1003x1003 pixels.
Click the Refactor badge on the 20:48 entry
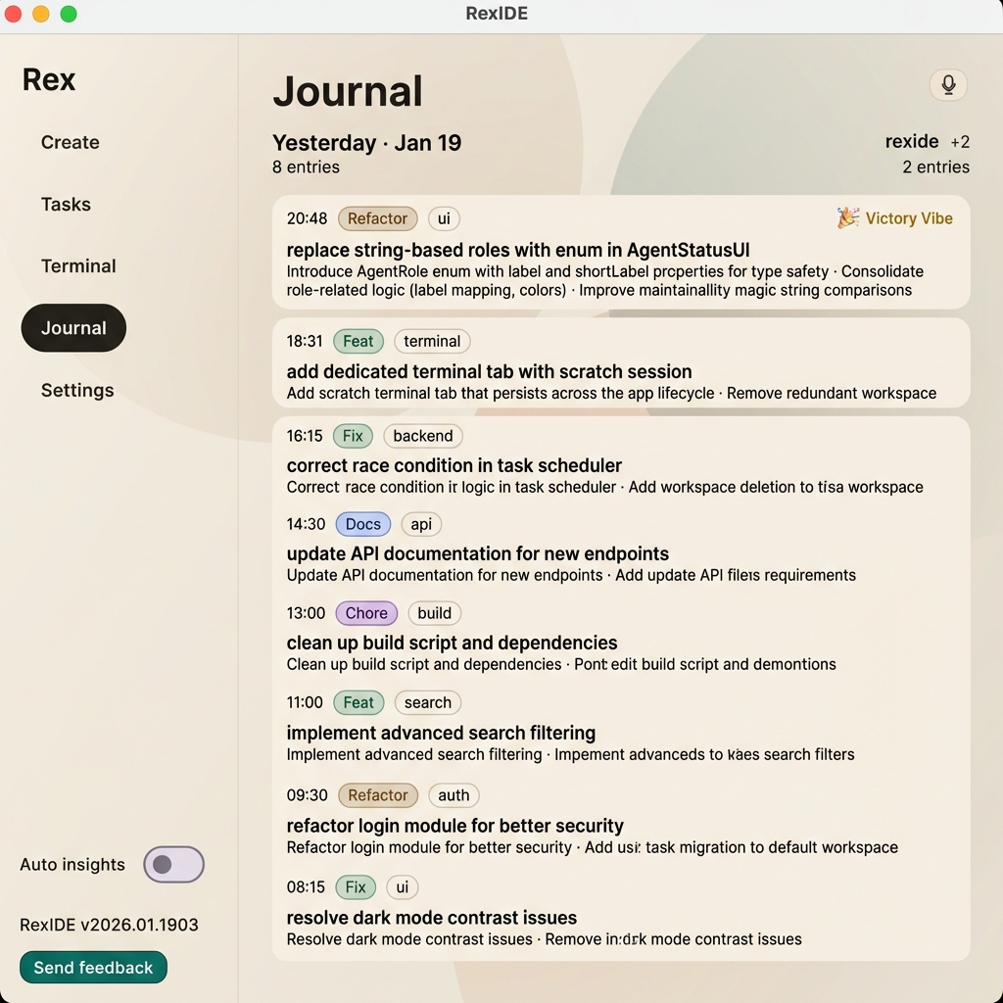coord(377,218)
